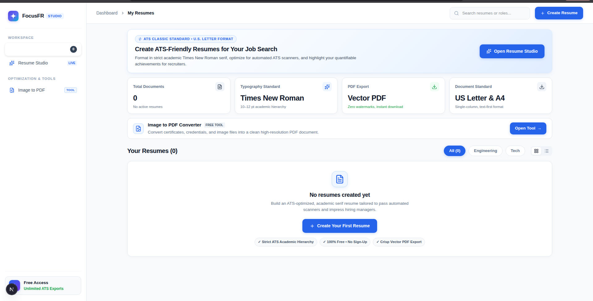
Task: Click the FocusFR star logo icon
Action: (13, 16)
